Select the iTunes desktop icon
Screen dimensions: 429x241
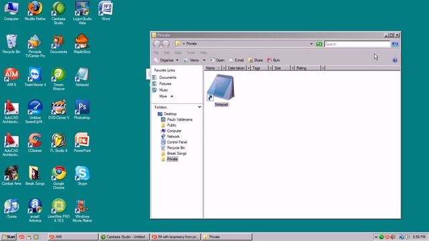(x=11, y=209)
